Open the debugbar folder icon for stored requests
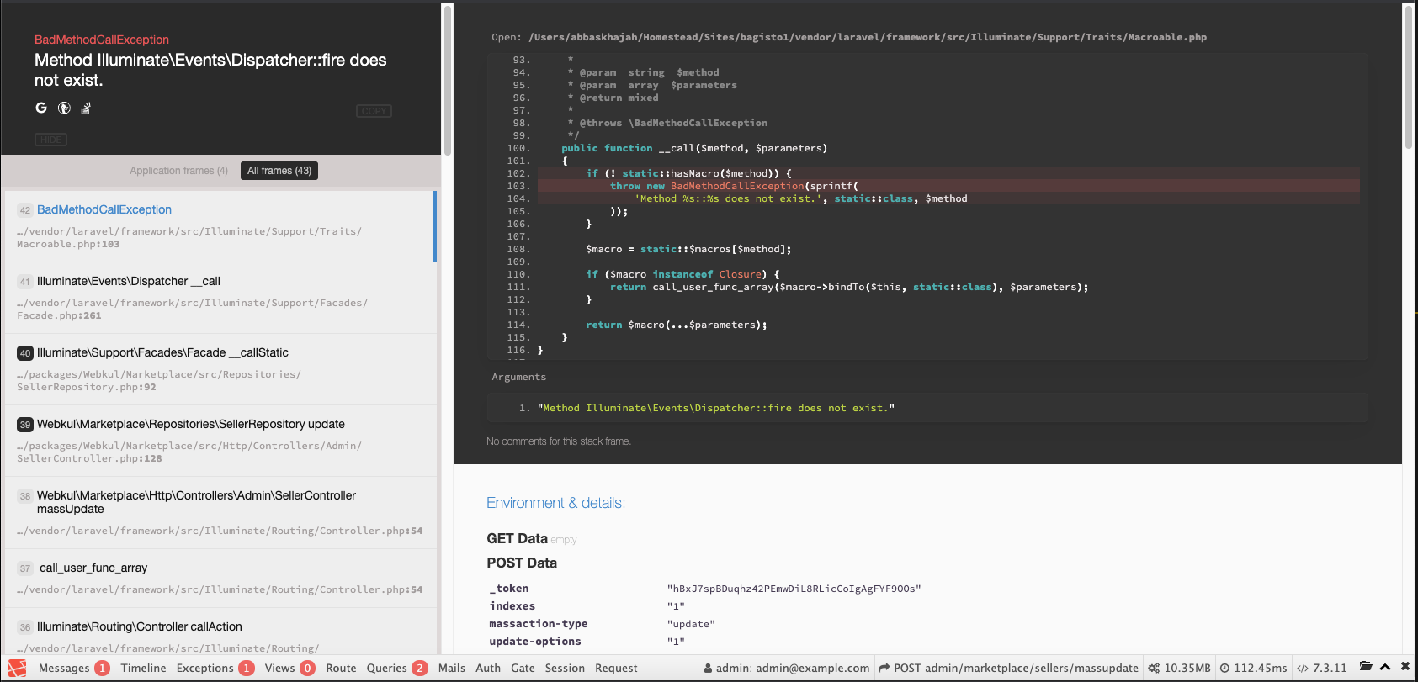1418x682 pixels. pyautogui.click(x=1366, y=667)
